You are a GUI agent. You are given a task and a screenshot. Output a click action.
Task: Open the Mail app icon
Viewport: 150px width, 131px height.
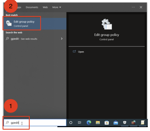tap(116, 122)
